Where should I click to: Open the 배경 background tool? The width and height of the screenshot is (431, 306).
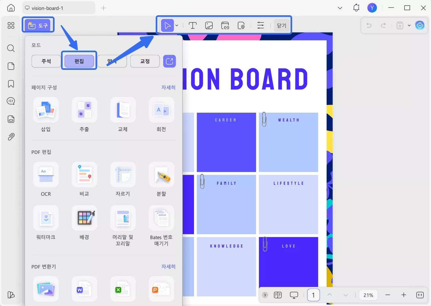click(85, 218)
